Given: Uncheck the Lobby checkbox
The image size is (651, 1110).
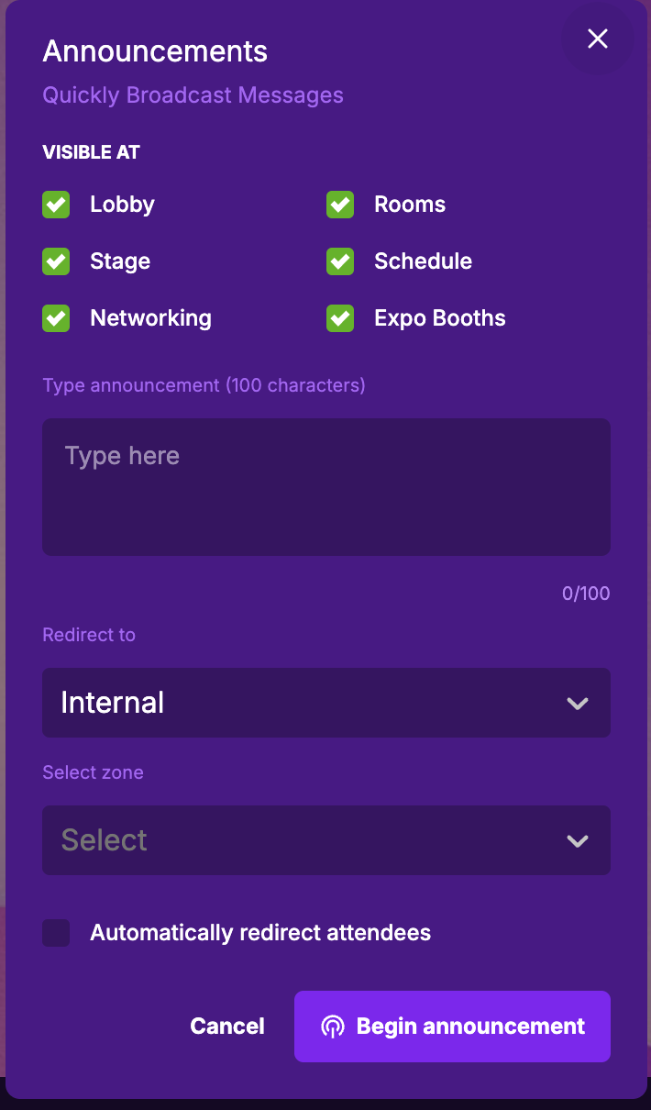Looking at the screenshot, I should coord(56,205).
